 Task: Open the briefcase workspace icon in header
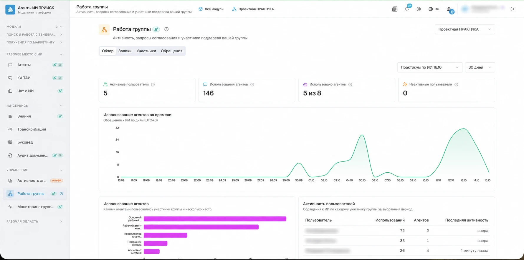tap(449, 9)
